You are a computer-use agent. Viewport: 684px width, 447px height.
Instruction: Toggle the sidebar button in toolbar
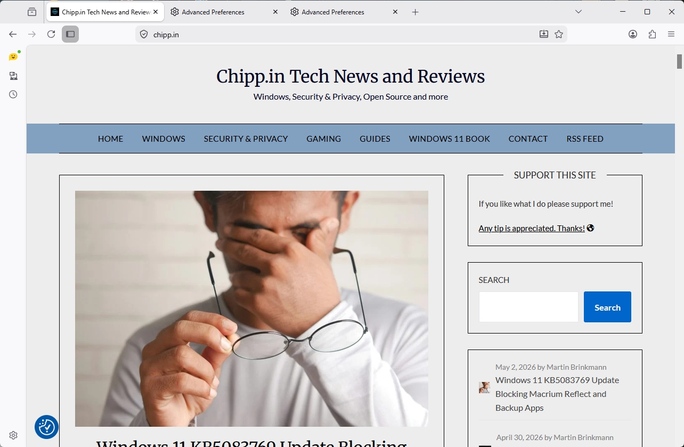70,34
